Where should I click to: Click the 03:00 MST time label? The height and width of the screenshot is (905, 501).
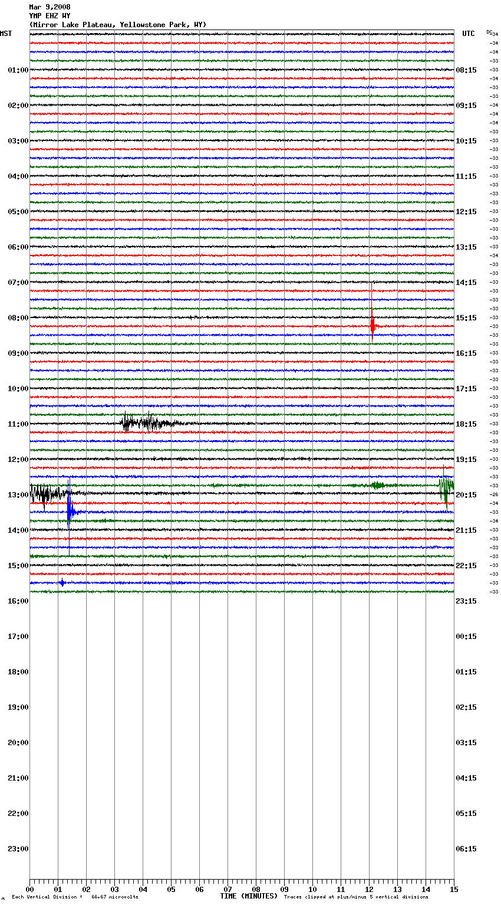tap(18, 140)
